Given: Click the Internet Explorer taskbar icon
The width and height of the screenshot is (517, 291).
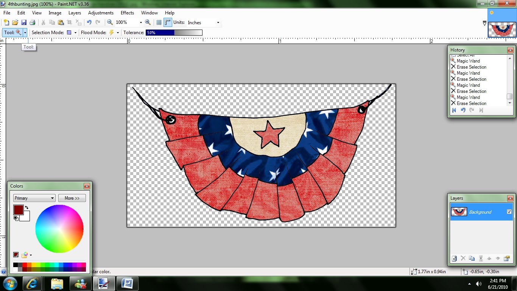Looking at the screenshot, I should coord(32,283).
